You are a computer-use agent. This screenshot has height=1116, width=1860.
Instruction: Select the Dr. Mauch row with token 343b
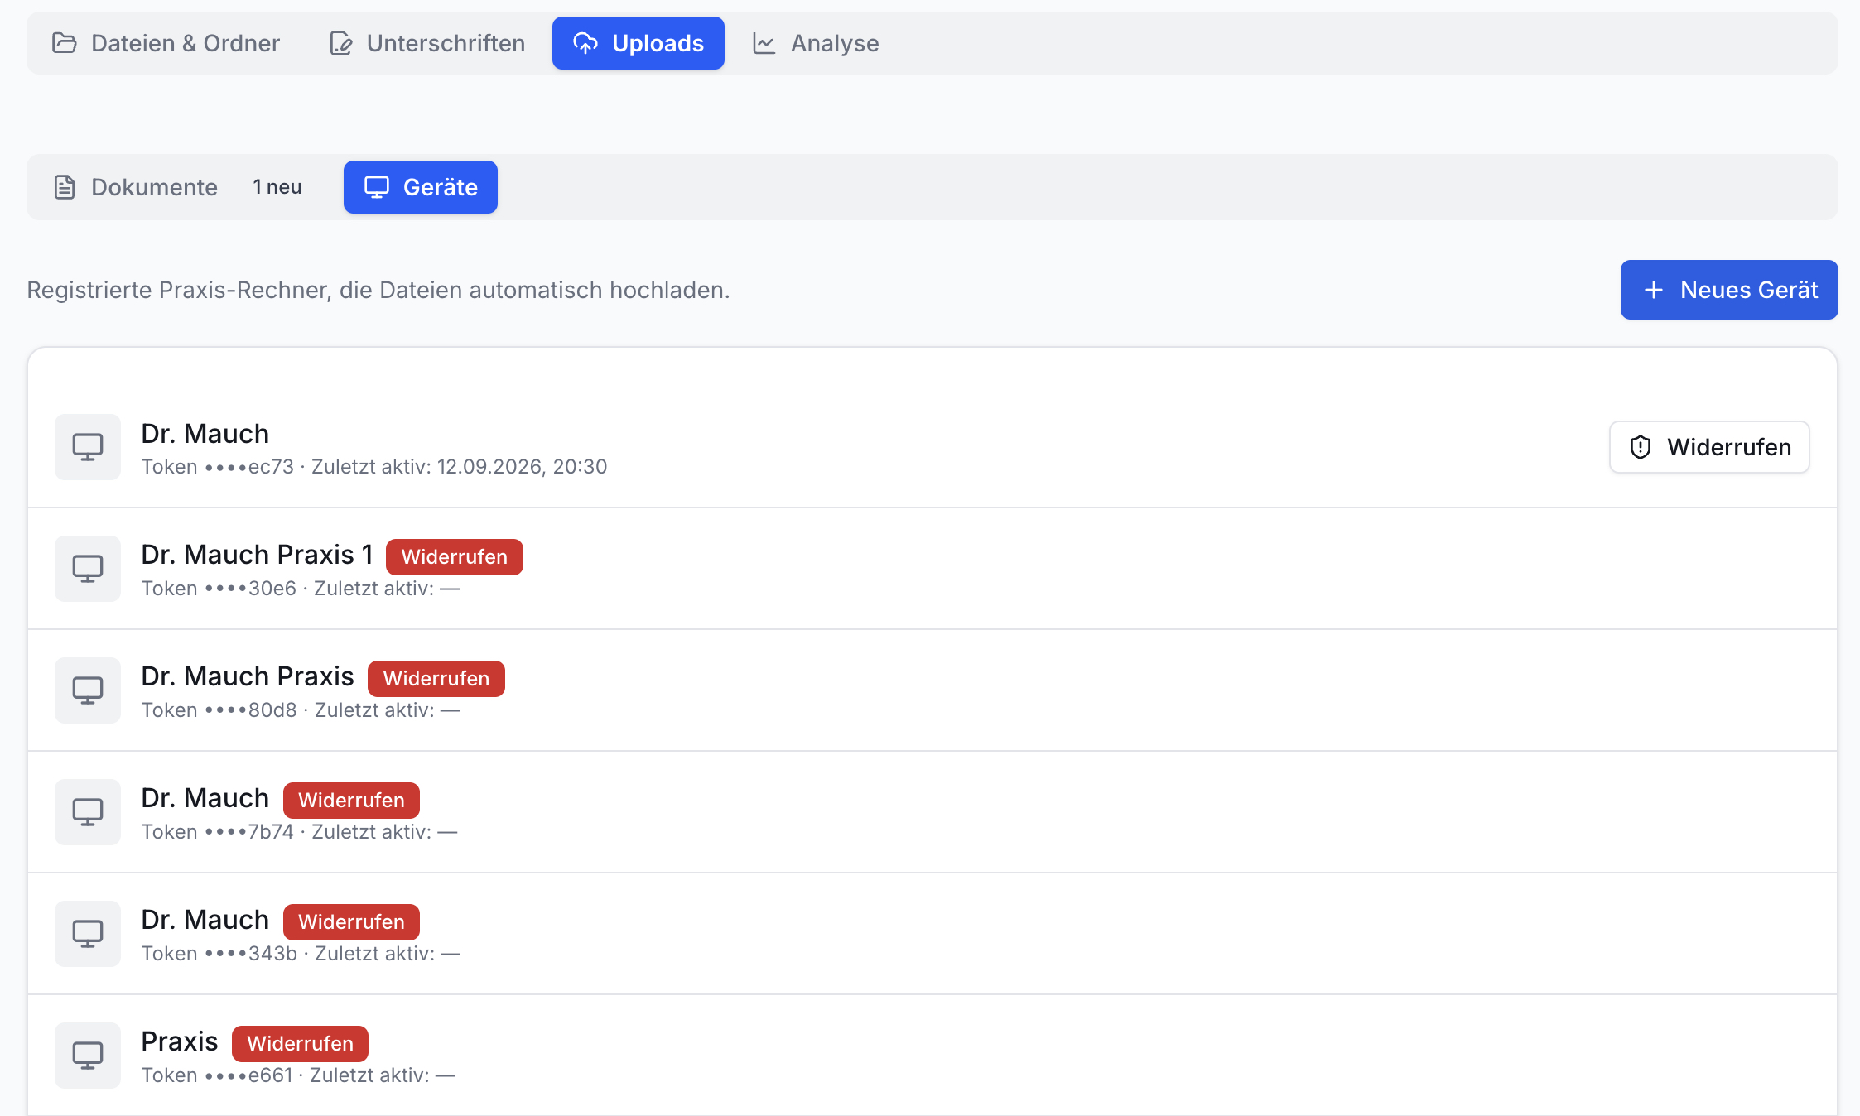point(932,934)
